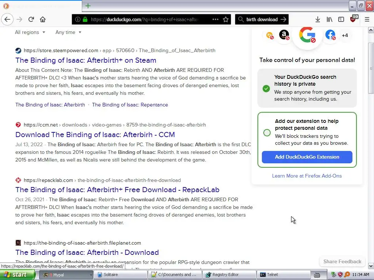The height and width of the screenshot is (280, 374).
Task: Click the green padlock security icon
Action: [85, 19]
